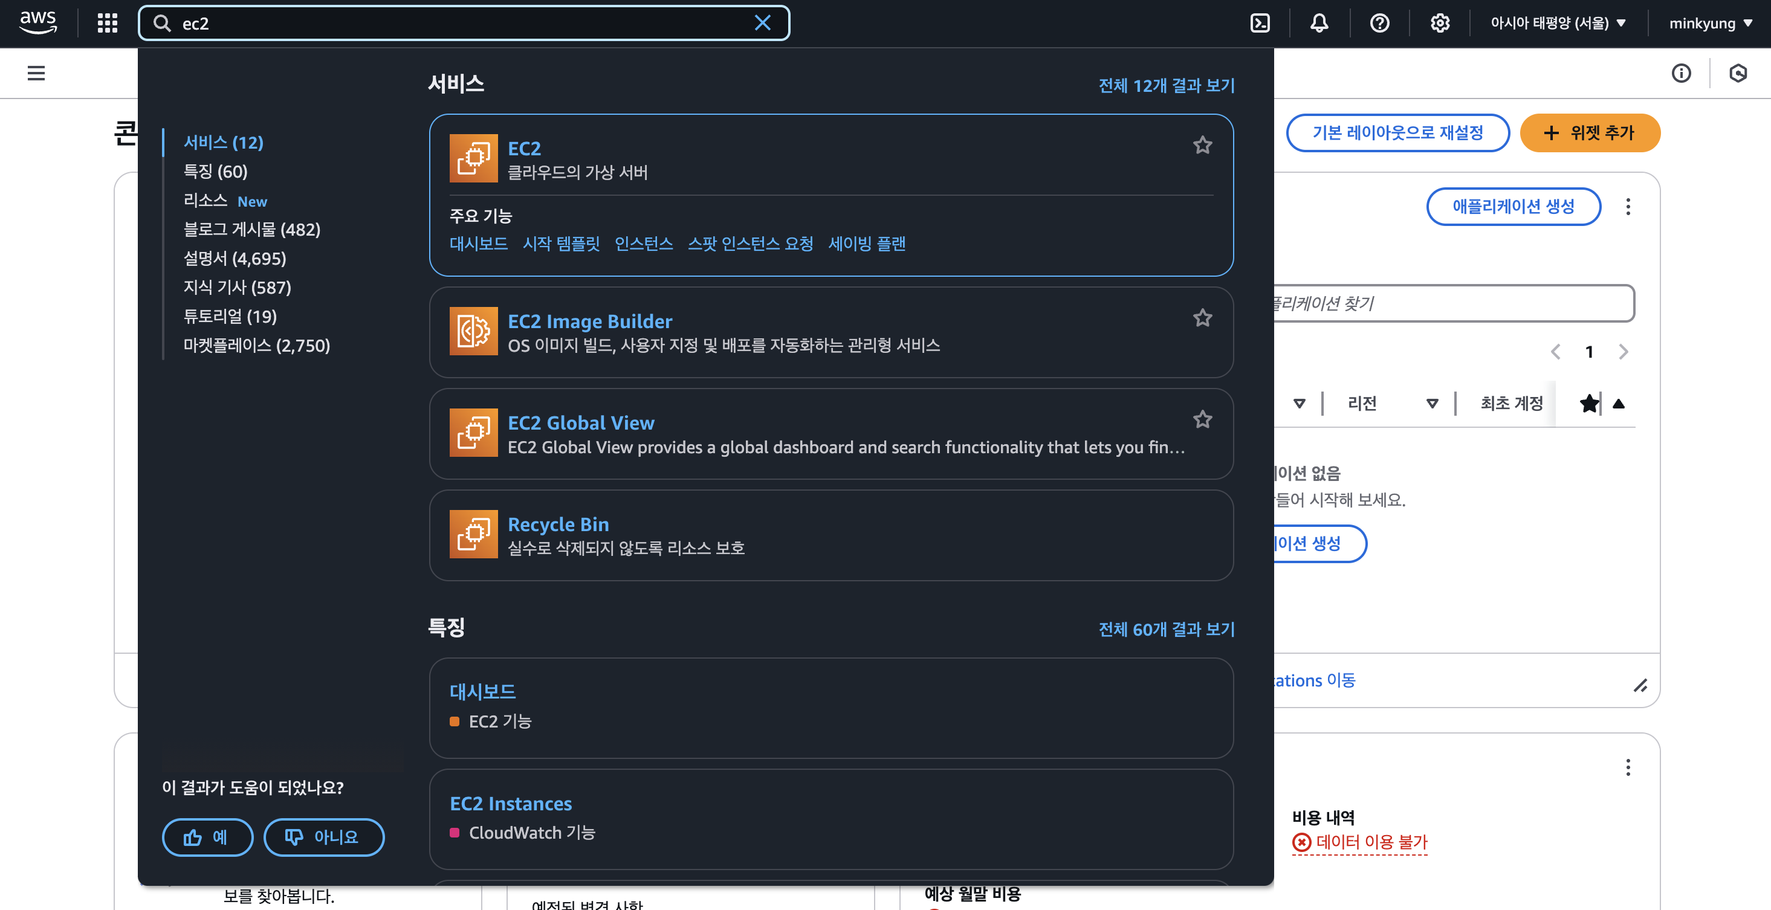
Task: Open the services grid menu icon
Action: pos(107,24)
